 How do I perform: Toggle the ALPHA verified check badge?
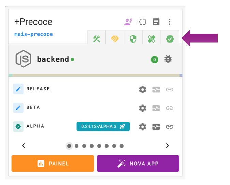18,126
